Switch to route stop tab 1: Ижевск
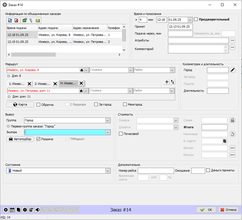The width and height of the screenshot is (242, 220). click(x=17, y=83)
